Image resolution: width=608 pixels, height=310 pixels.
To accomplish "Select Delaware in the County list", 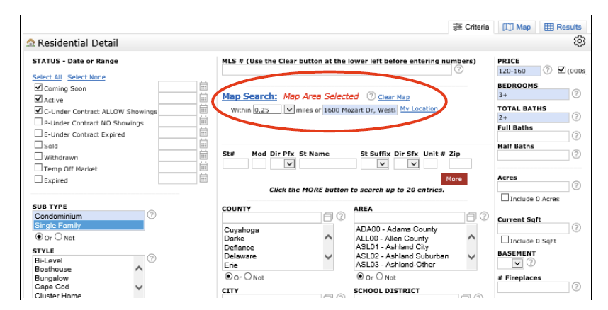I will [x=240, y=256].
